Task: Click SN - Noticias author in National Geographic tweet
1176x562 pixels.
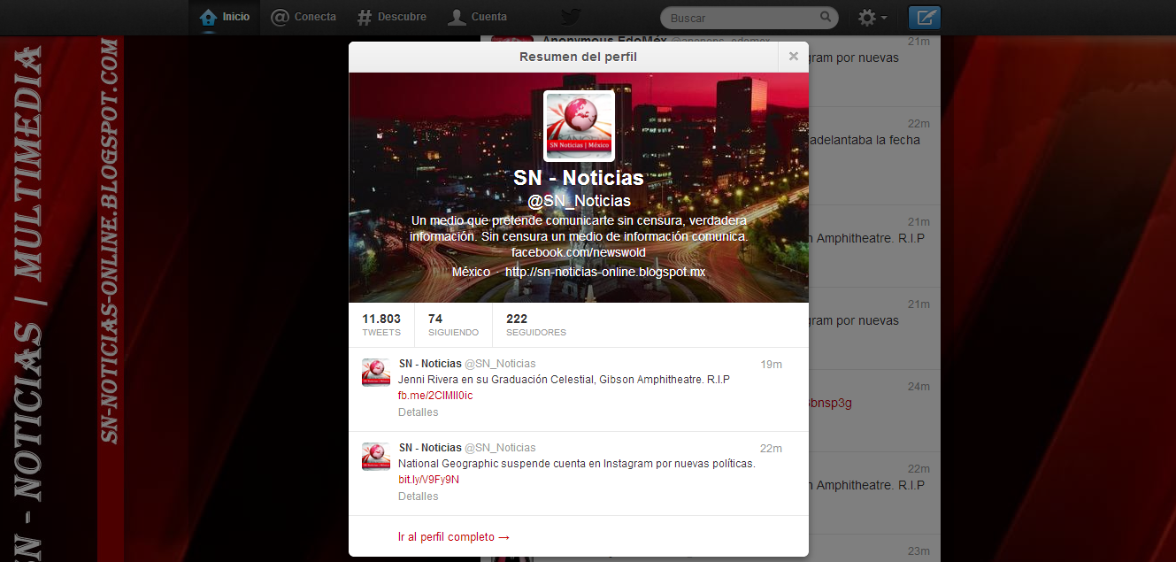Action: coord(430,448)
